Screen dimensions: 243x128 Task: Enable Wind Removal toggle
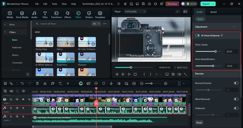pos(236,99)
